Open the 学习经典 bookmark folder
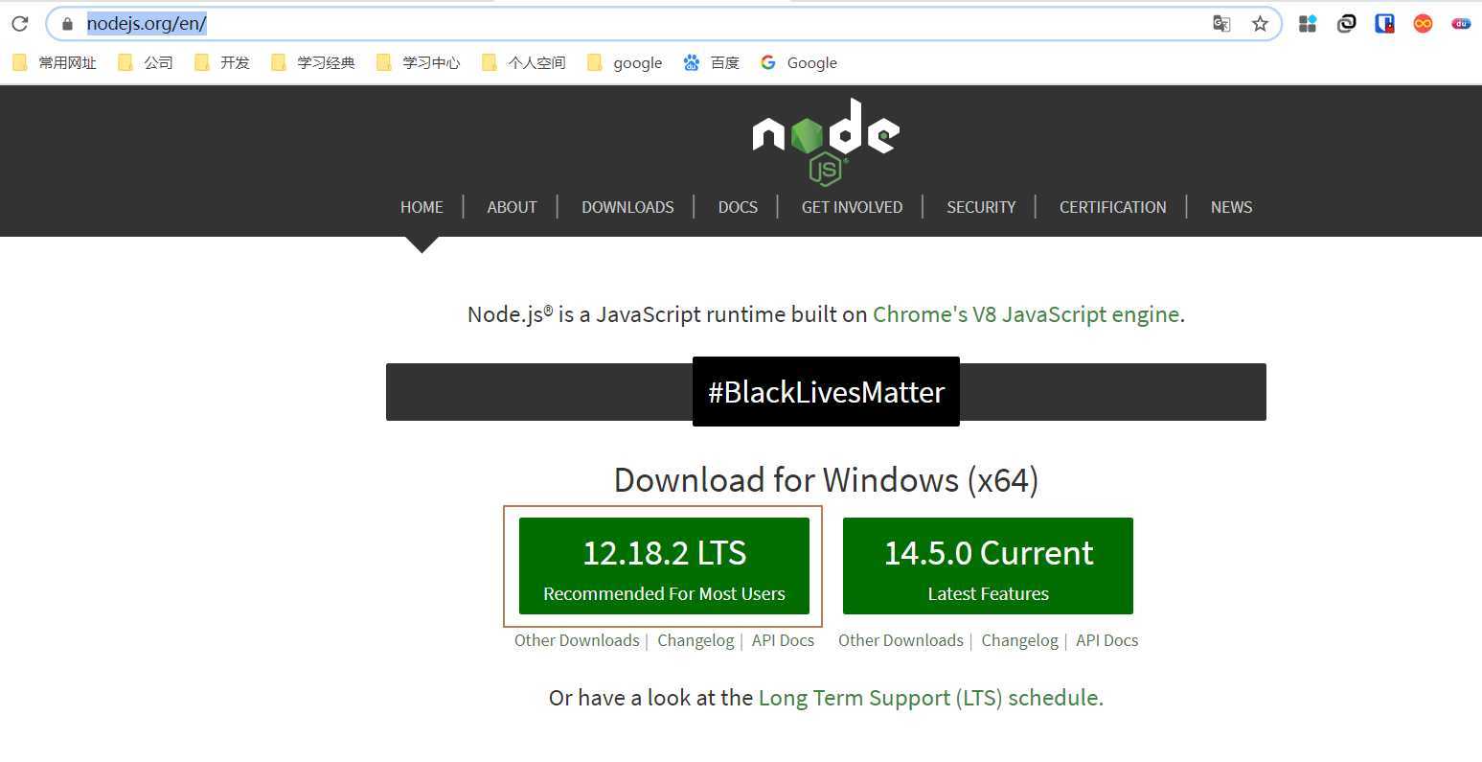This screenshot has height=762, width=1482. click(313, 62)
